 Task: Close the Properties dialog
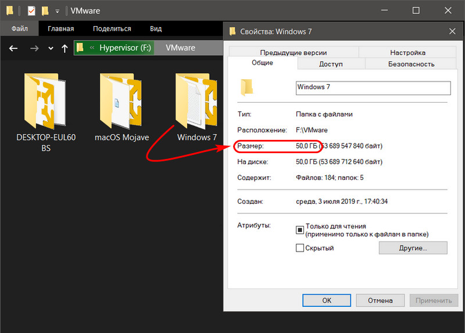tap(452, 31)
